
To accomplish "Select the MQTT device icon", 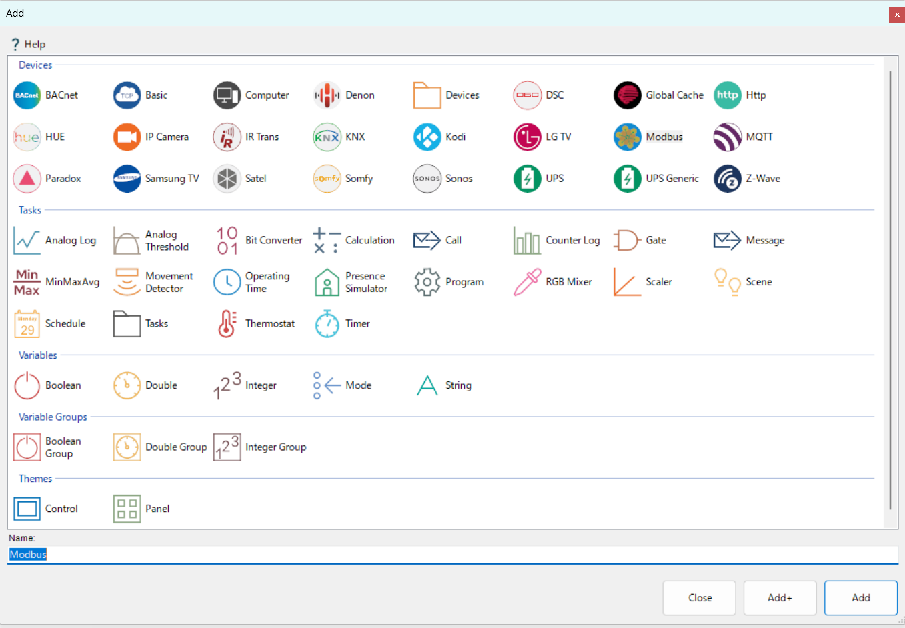I will coord(728,137).
